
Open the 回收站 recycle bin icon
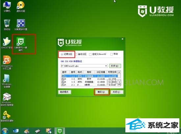coord(7,25)
